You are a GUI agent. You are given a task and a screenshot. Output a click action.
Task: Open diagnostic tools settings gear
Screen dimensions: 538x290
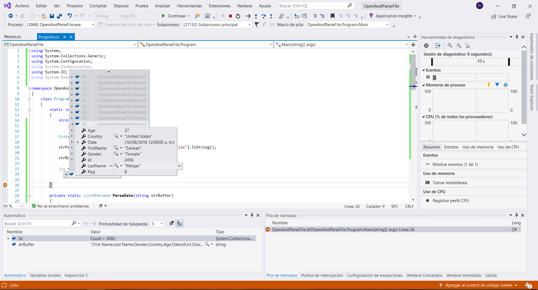coord(426,45)
